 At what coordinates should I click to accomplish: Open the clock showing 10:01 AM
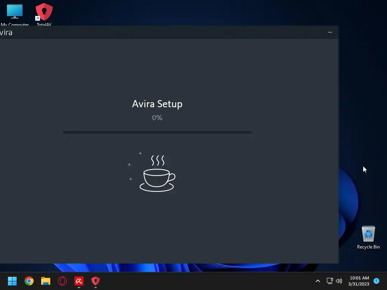tap(359, 281)
